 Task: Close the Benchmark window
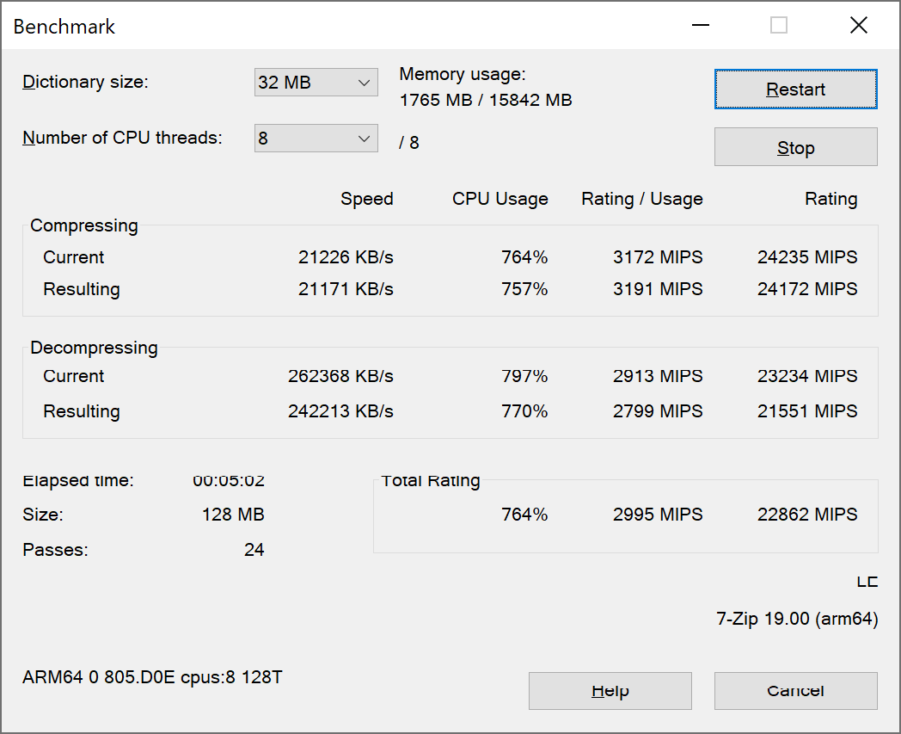click(859, 25)
